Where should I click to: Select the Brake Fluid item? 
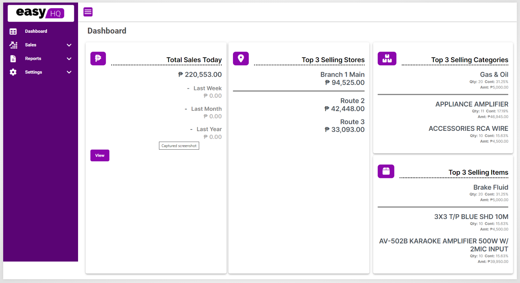click(491, 187)
